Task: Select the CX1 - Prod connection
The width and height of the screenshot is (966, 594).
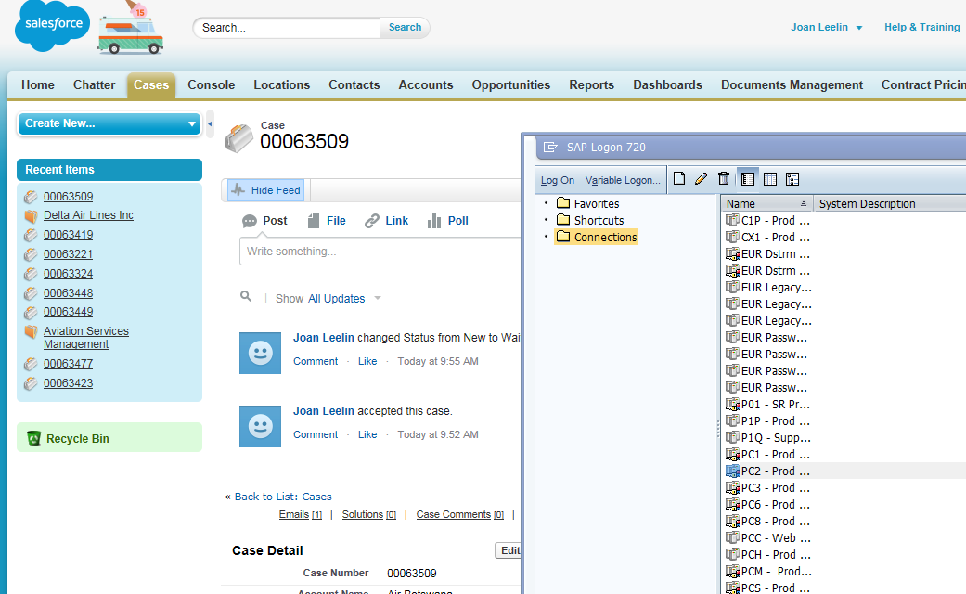Action: [768, 237]
